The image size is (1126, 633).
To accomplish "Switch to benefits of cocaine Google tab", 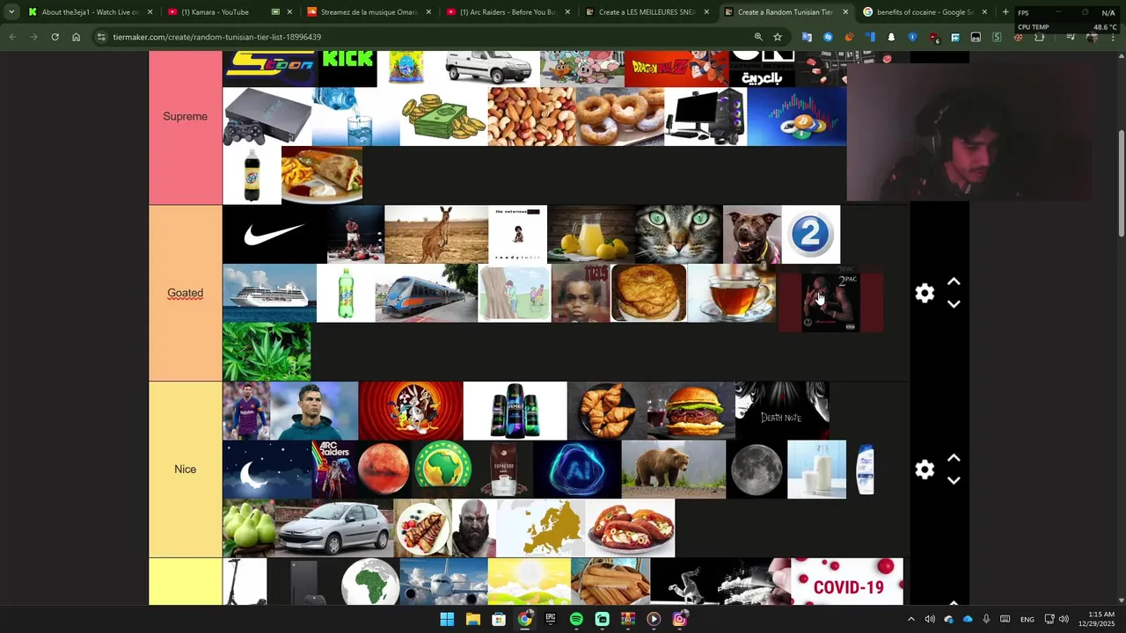I will coord(923,12).
